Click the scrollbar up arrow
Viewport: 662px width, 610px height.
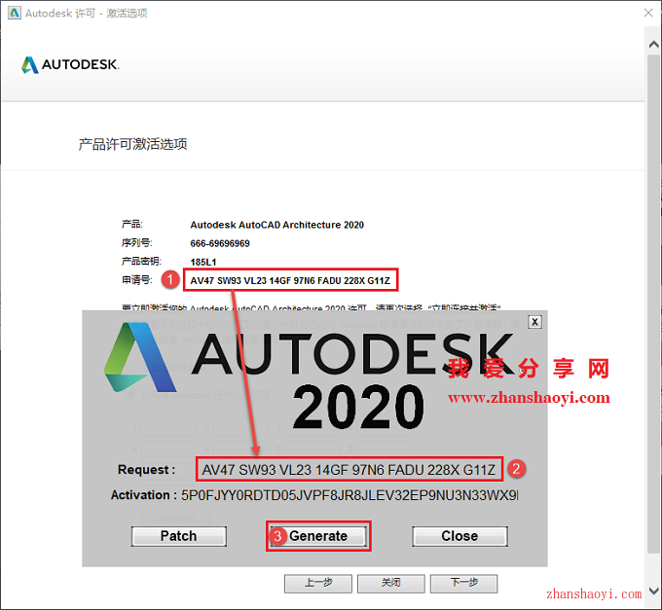(653, 45)
